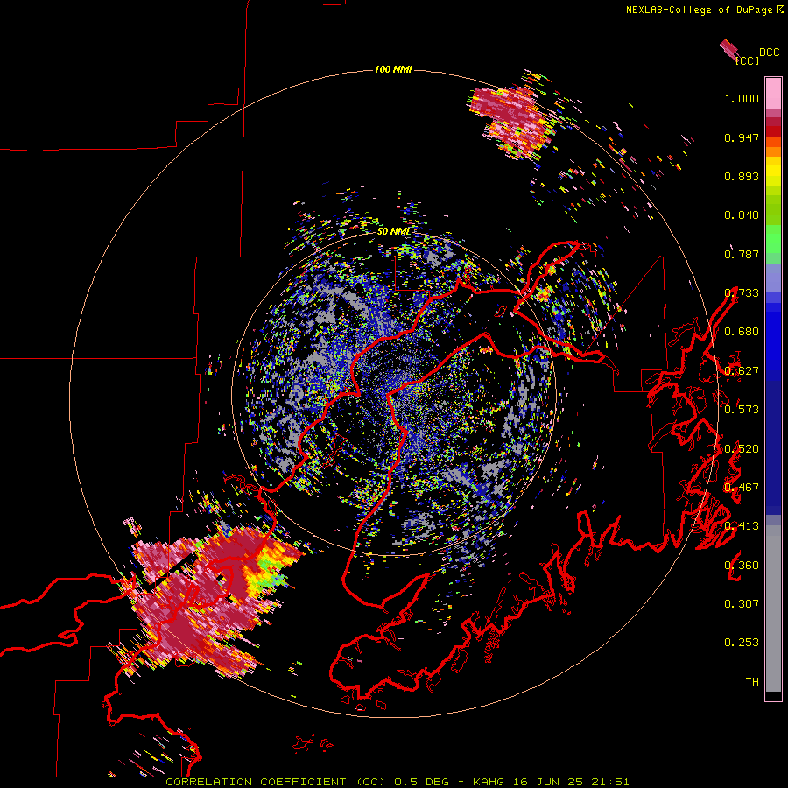Click the [CC] units label above the scale
Image resolution: width=788 pixels, height=788 pixels.
[x=747, y=60]
